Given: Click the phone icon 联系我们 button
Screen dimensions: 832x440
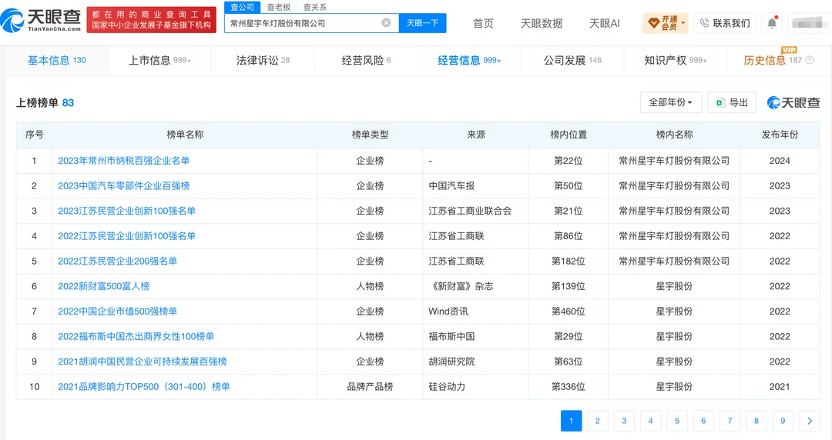Looking at the screenshot, I should point(726,23).
